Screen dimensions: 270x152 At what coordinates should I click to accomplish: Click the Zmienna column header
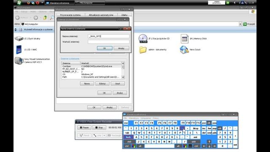point(71,63)
